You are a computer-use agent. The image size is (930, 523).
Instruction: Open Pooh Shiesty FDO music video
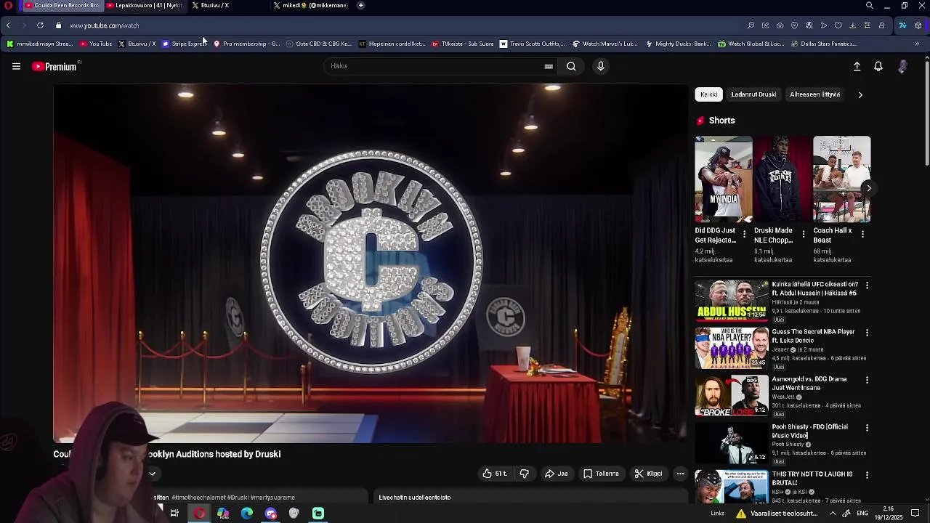click(x=732, y=442)
